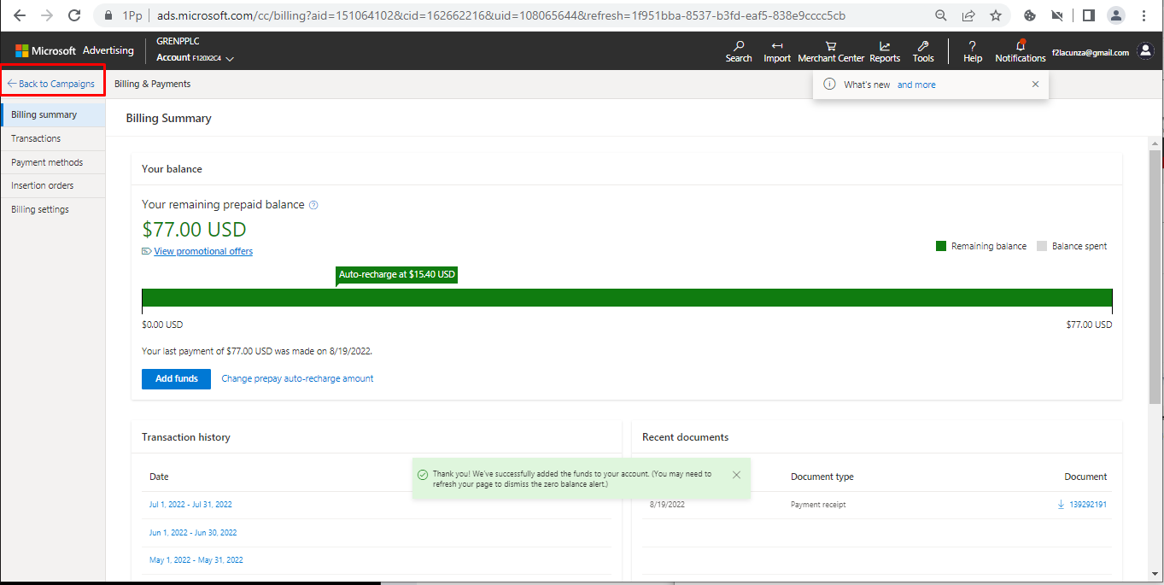This screenshot has height=585, width=1164.
Task: Toggle browser side panel icon
Action: [x=1088, y=15]
